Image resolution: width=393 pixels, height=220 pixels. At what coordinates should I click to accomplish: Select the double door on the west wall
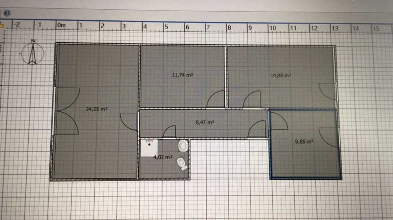point(68,111)
